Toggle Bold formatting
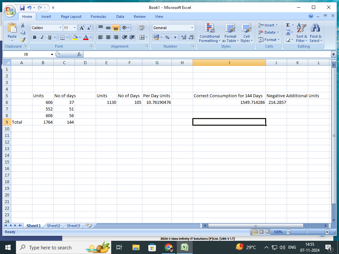The height and width of the screenshot is (254, 339). (34, 37)
